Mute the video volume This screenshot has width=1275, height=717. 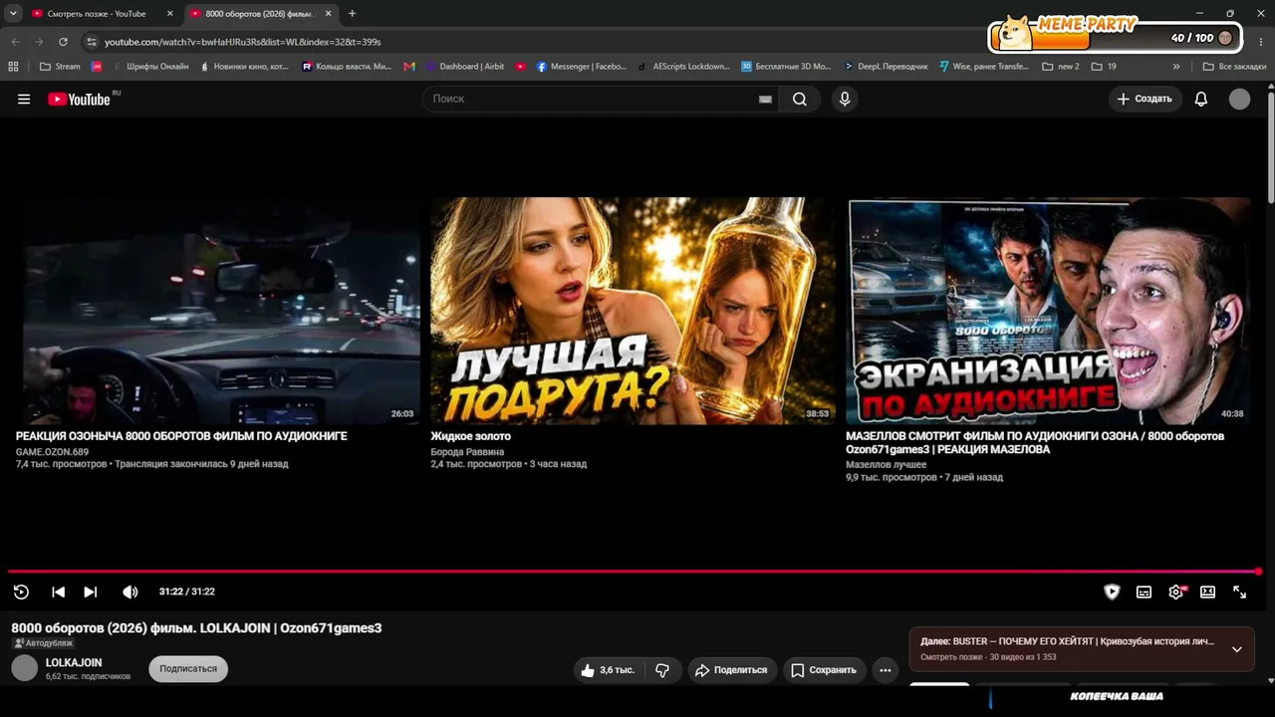130,592
